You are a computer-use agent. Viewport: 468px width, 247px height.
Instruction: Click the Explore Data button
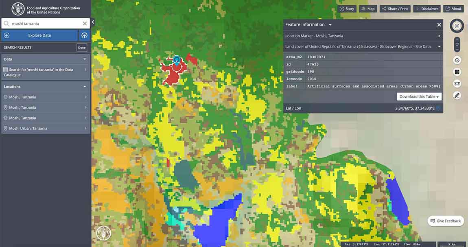click(39, 35)
